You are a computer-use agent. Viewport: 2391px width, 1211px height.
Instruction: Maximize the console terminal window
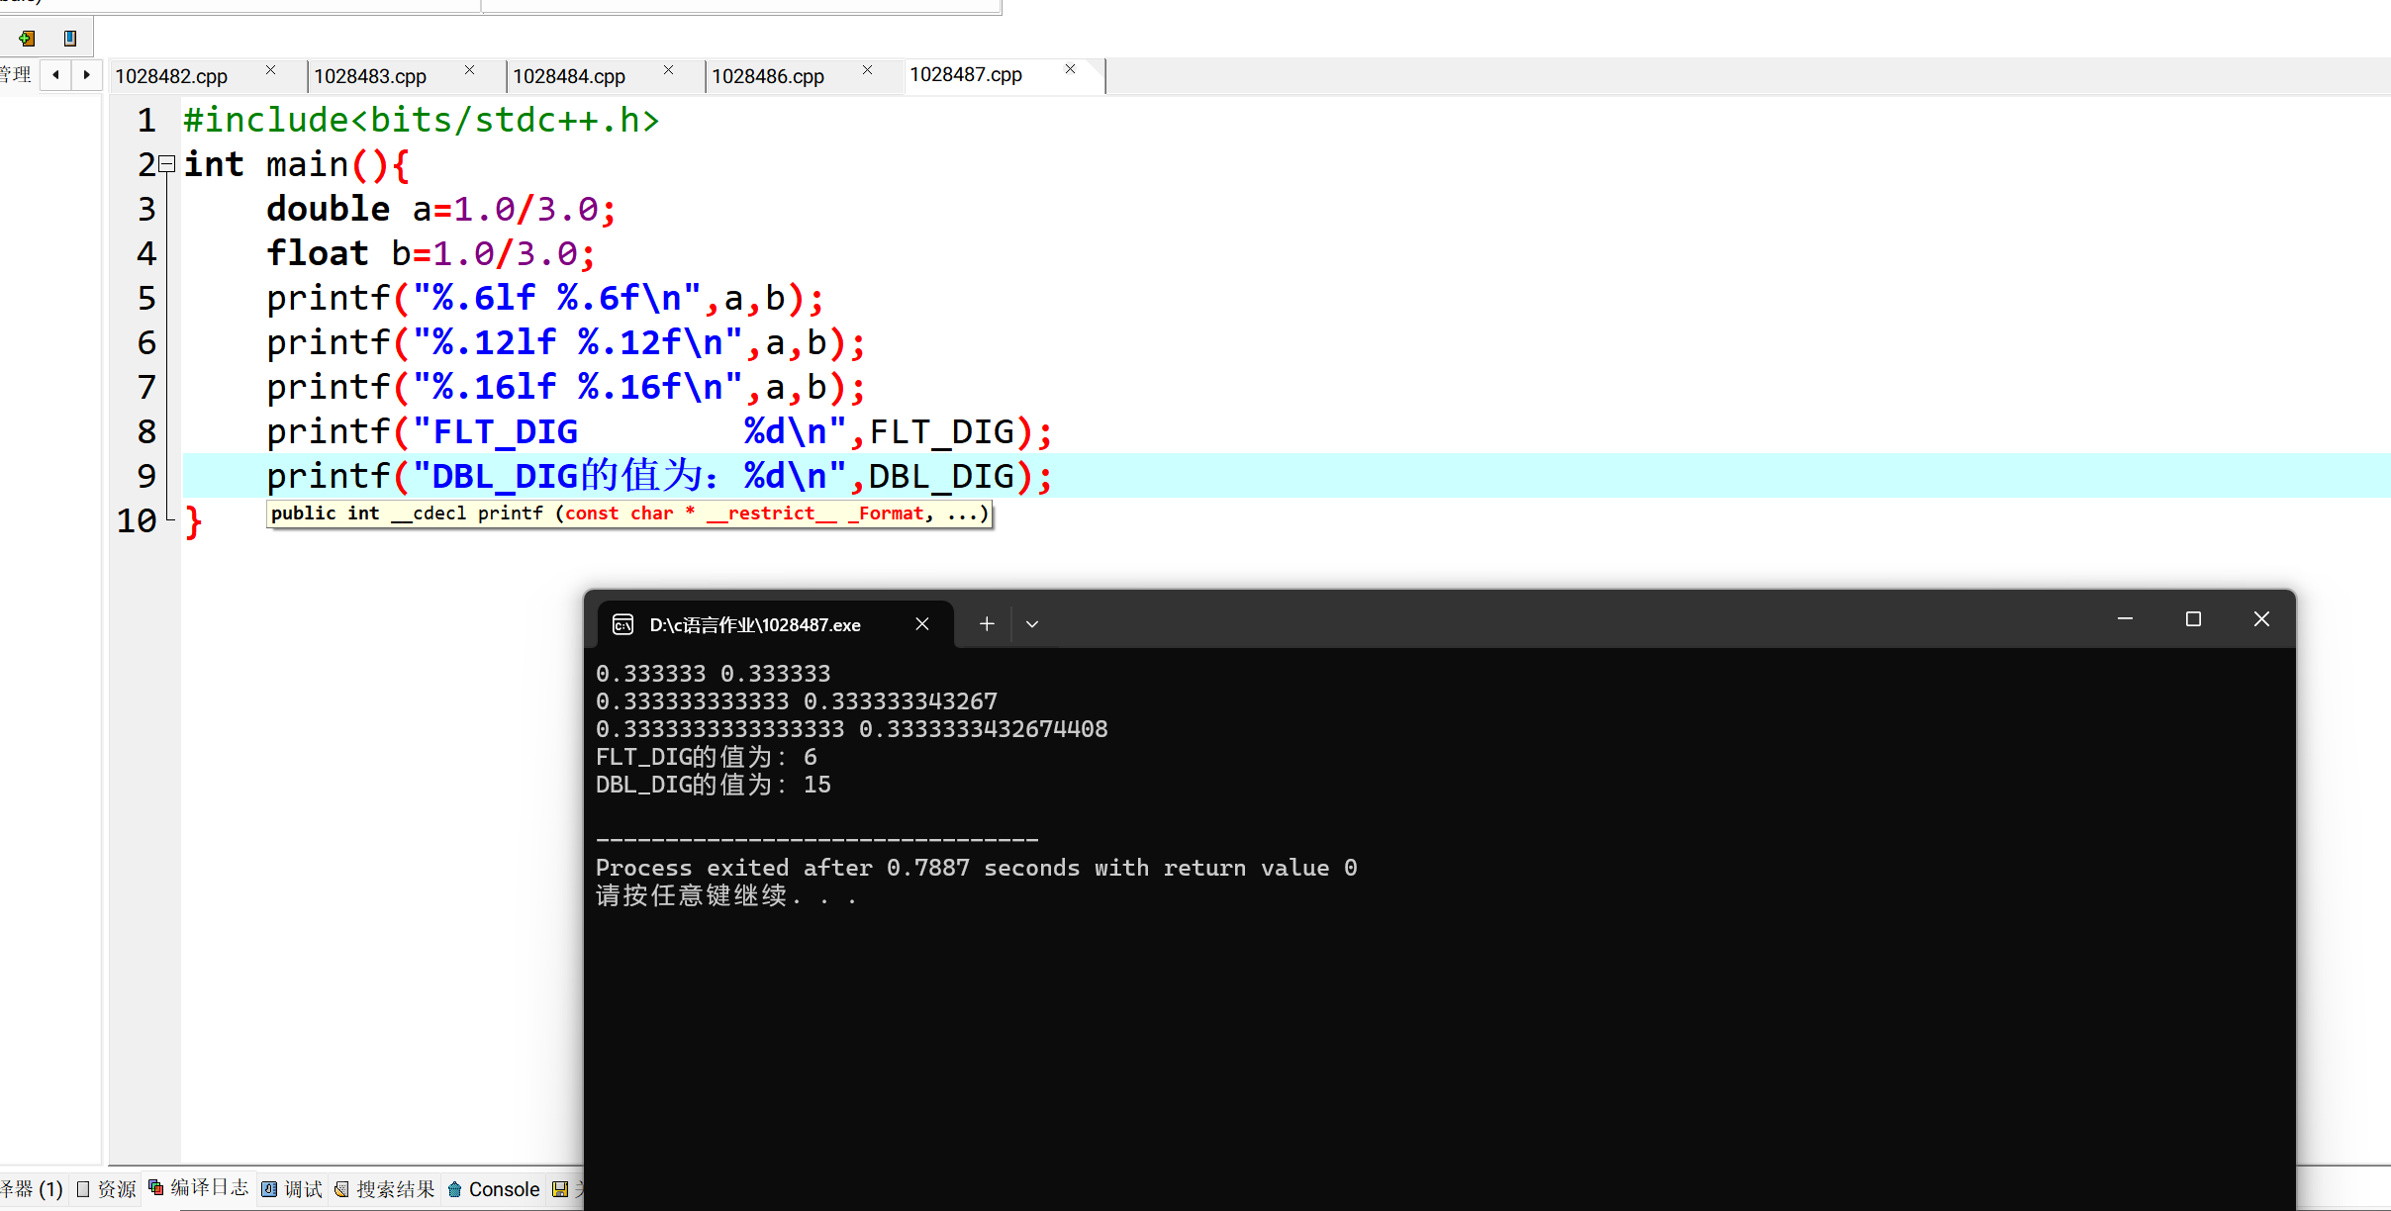tap(2193, 619)
